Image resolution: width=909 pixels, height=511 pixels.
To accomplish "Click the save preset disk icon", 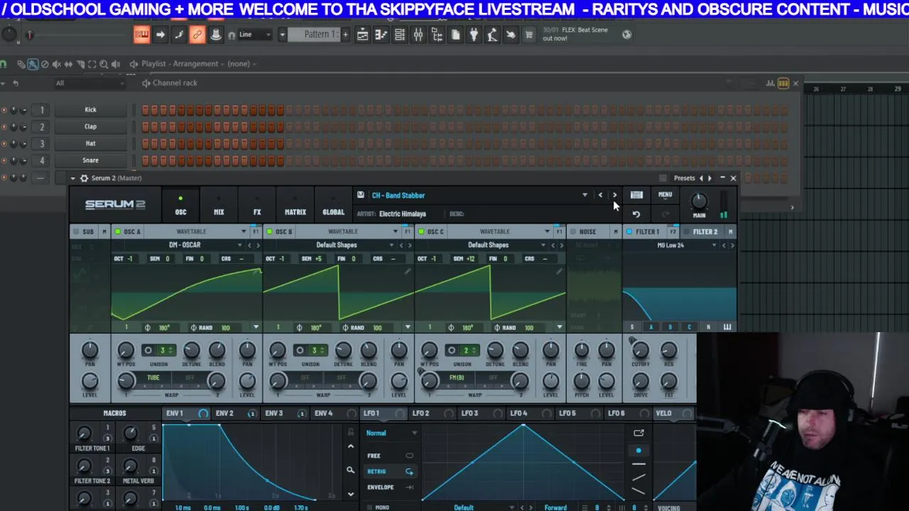I will (x=361, y=195).
